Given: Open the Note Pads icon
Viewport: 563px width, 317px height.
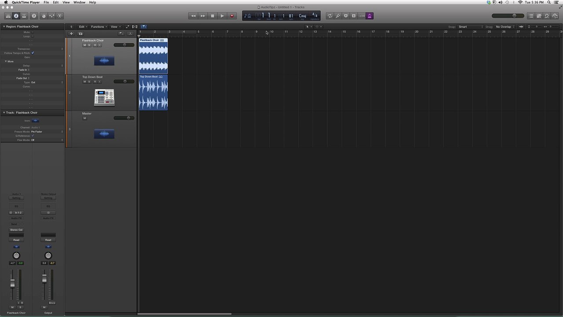Looking at the screenshot, I should coord(539,16).
